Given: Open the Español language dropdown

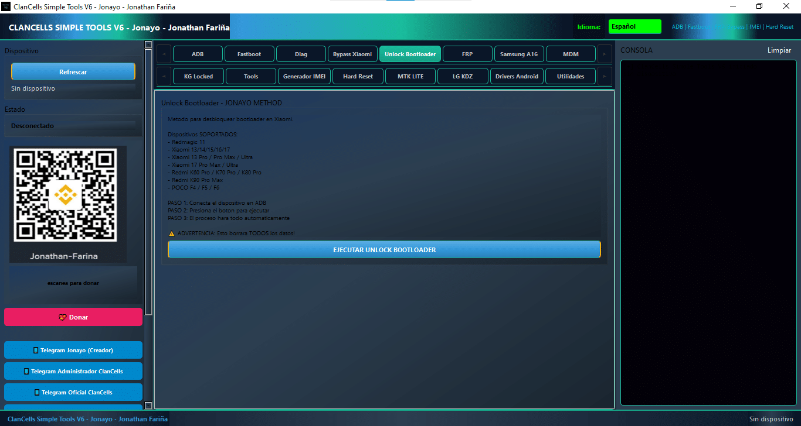Looking at the screenshot, I should (634, 27).
